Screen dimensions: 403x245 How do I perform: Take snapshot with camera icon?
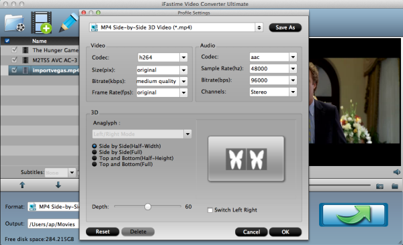pyautogui.click(x=379, y=186)
